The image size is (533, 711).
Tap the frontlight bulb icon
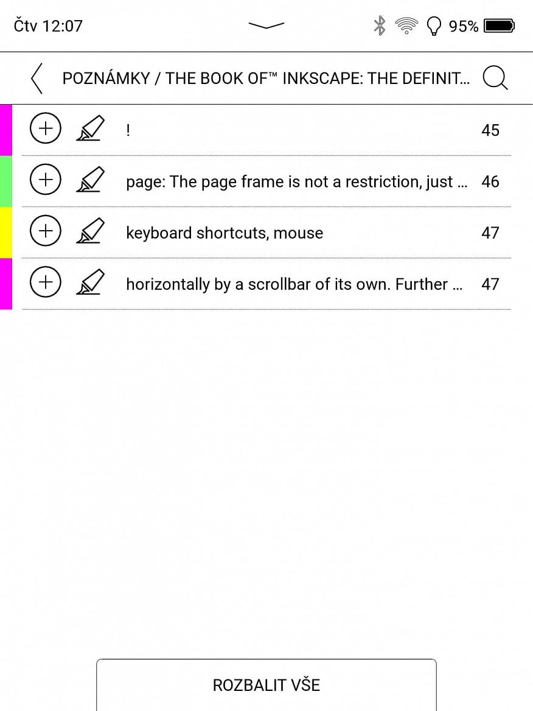click(x=433, y=26)
